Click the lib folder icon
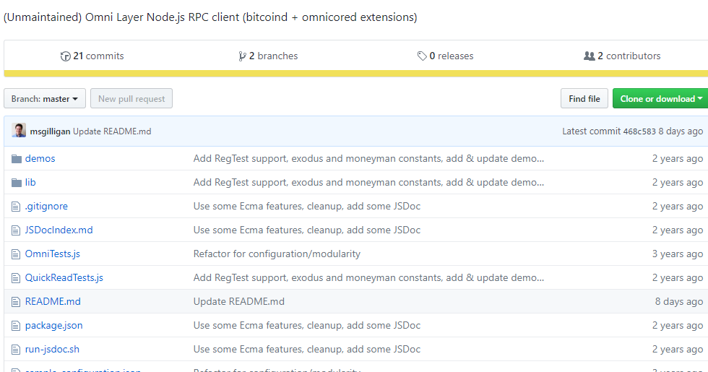 coord(17,182)
